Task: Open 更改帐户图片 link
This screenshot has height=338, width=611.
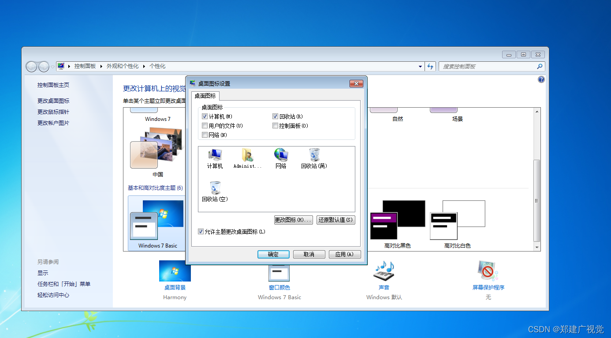Action: click(53, 123)
